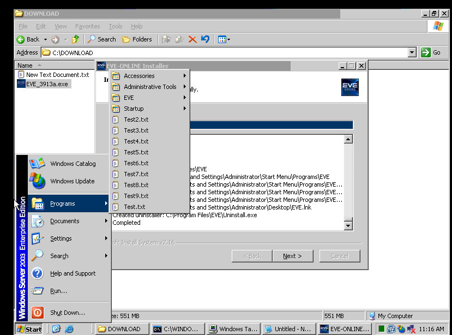Open the Back history dropdown arrow
Viewport: 452px width, 335px height.
pyautogui.click(x=45, y=39)
